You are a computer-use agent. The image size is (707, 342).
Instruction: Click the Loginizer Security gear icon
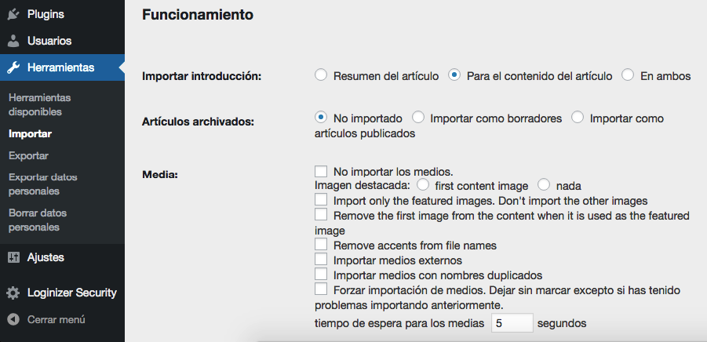click(x=13, y=293)
